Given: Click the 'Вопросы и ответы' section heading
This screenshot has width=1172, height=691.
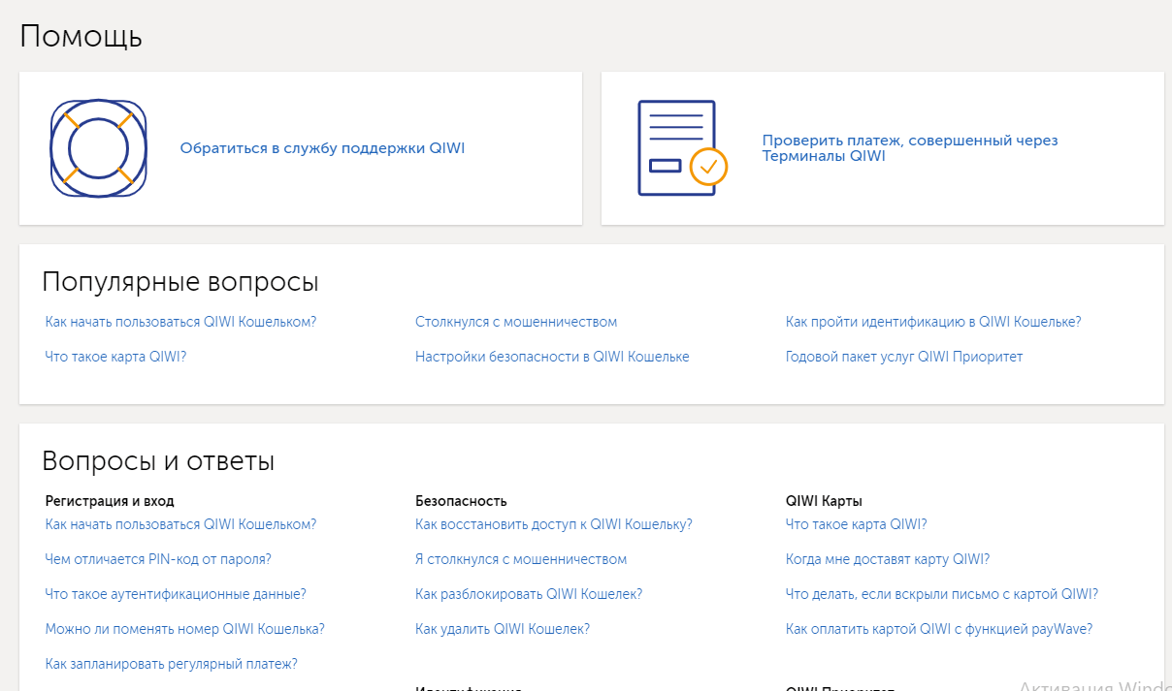Looking at the screenshot, I should pos(158,461).
